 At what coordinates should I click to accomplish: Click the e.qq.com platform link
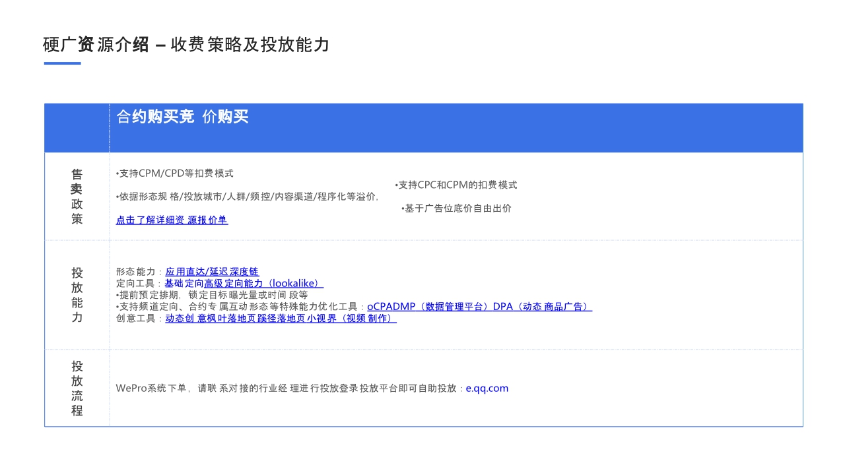[x=487, y=388]
